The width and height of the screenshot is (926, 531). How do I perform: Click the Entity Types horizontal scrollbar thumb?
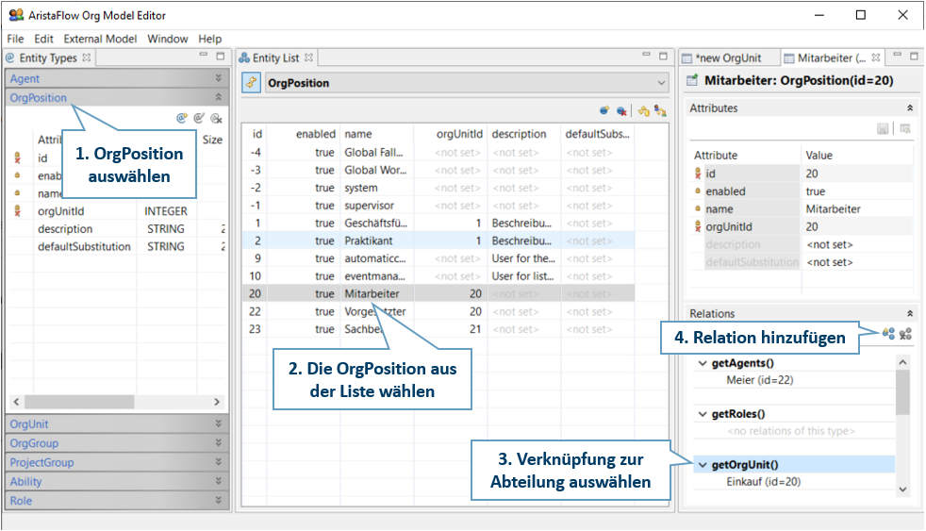[x=79, y=402]
